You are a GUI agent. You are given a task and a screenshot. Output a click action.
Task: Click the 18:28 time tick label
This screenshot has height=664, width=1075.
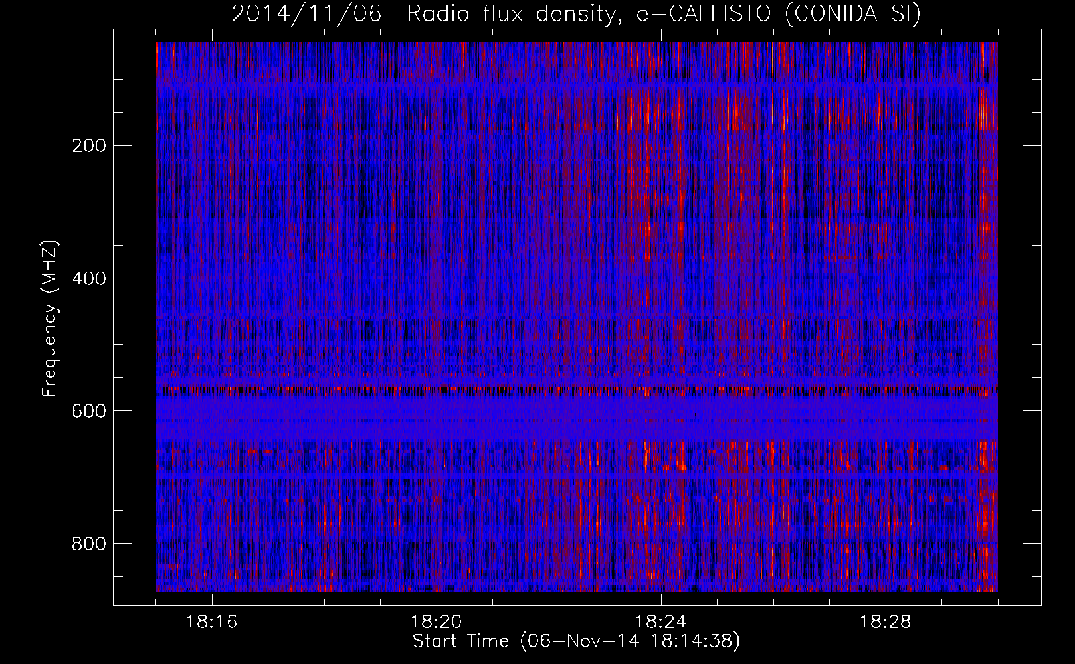[x=886, y=622]
